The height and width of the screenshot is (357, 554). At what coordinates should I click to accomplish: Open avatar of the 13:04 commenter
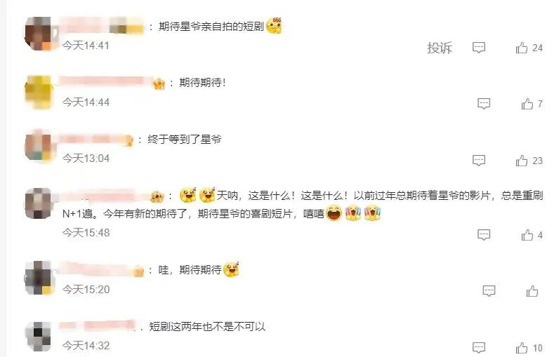point(39,147)
